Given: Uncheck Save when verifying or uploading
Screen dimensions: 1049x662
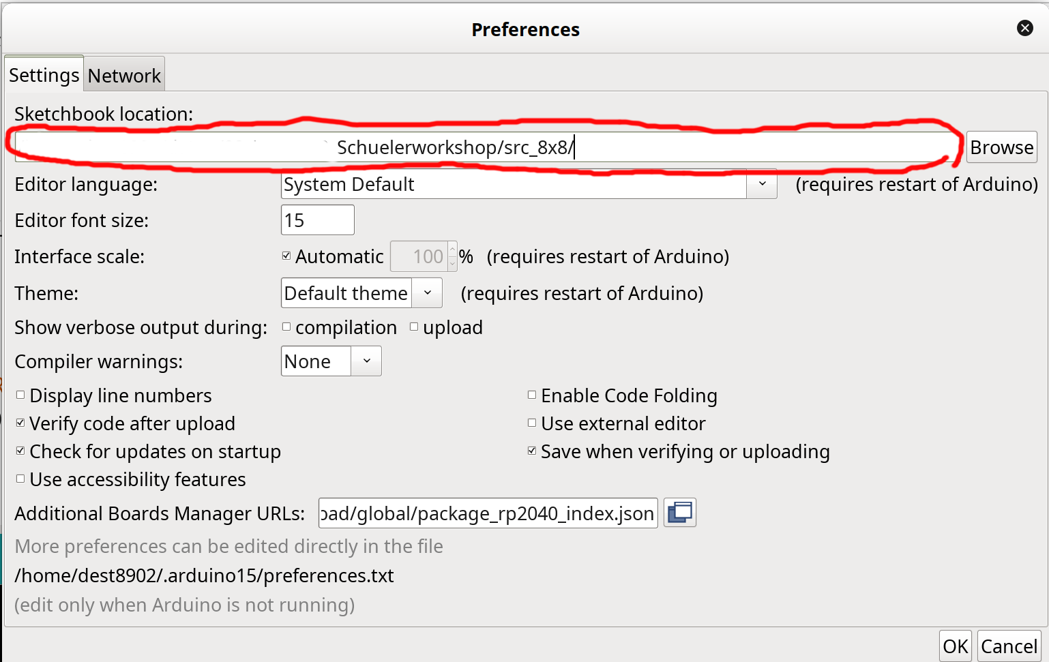Looking at the screenshot, I should point(532,451).
